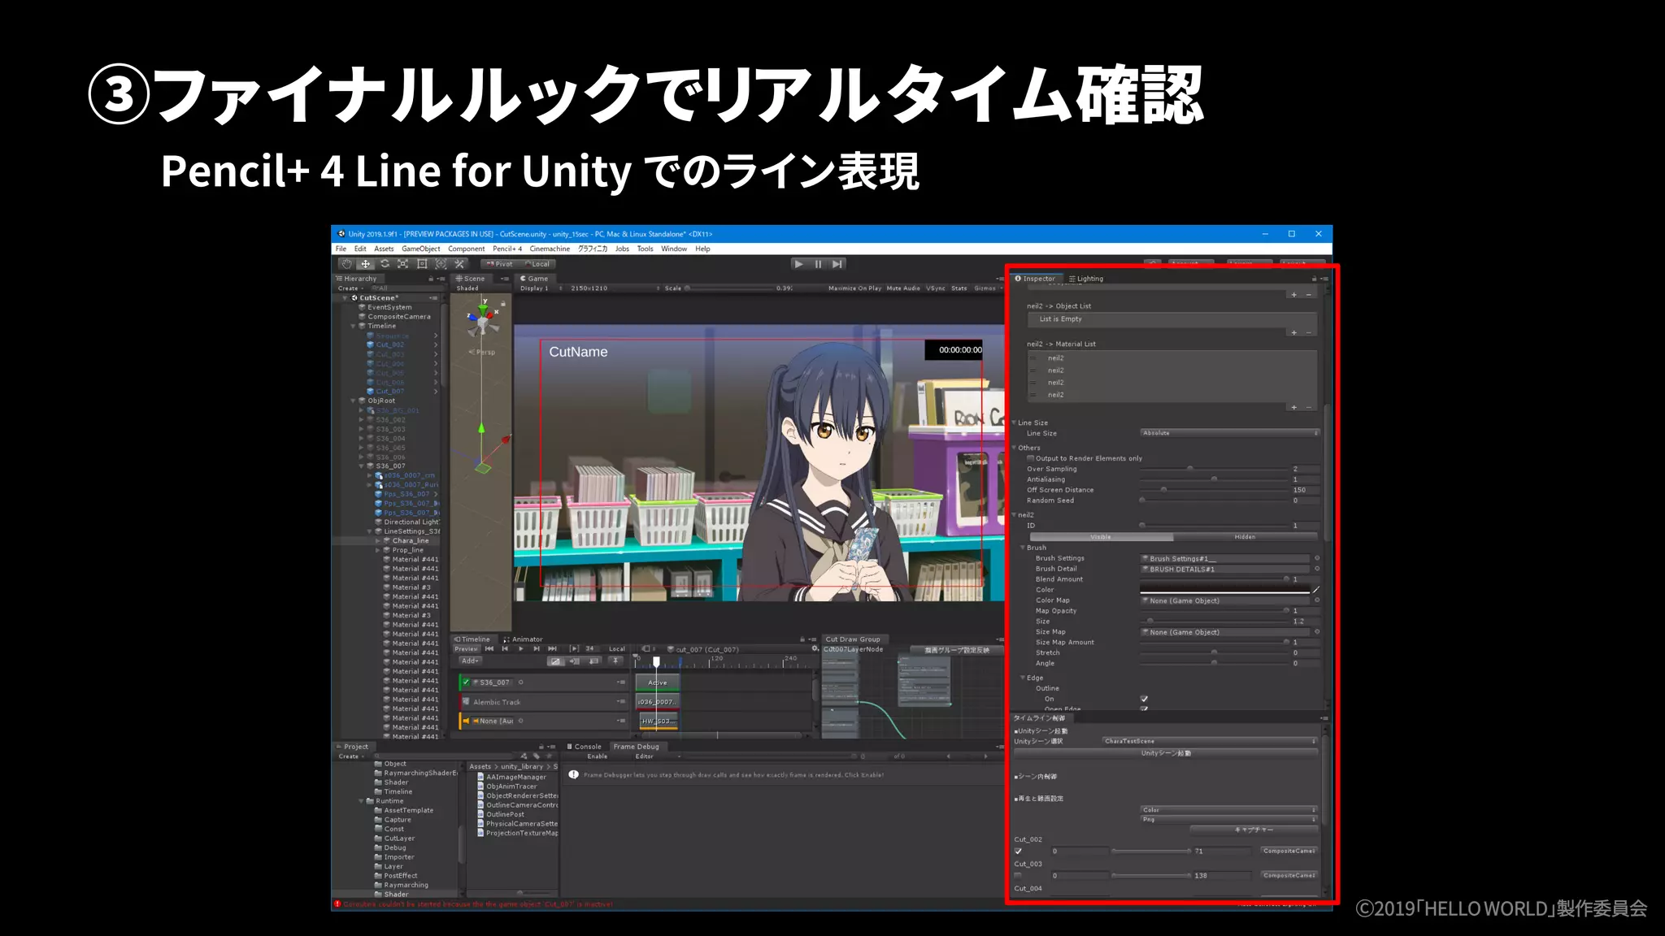Collapse the Others section in Inspector
This screenshot has height=936, width=1665.
pos(1014,448)
